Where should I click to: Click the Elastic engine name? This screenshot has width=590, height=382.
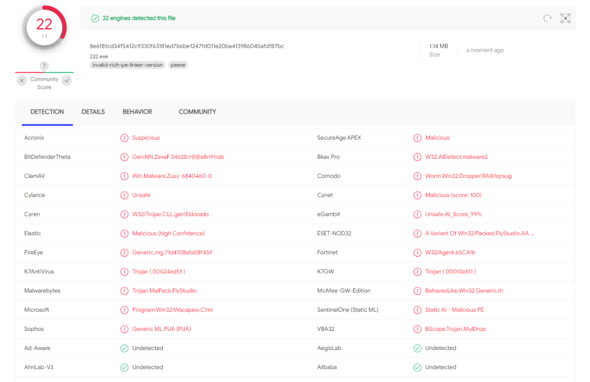pyautogui.click(x=33, y=234)
